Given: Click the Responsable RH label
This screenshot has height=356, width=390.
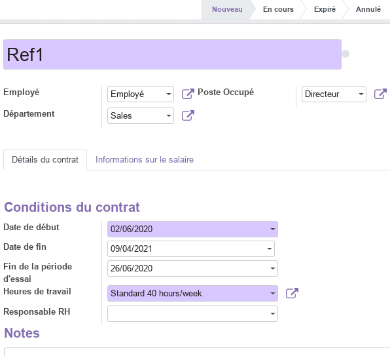Looking at the screenshot, I should 37,312.
